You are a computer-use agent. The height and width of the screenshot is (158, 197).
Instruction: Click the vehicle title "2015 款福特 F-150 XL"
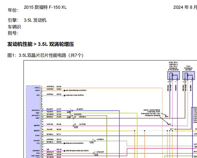pos(45,7)
